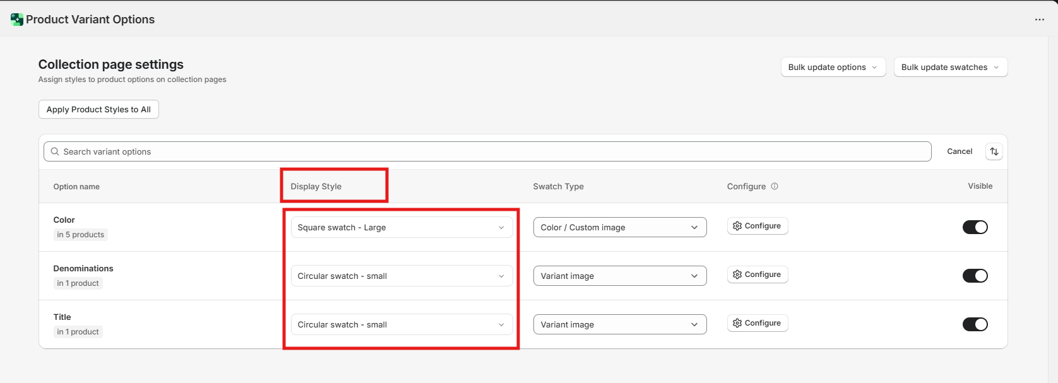
Task: Open the Bulk update options menu
Action: [833, 67]
